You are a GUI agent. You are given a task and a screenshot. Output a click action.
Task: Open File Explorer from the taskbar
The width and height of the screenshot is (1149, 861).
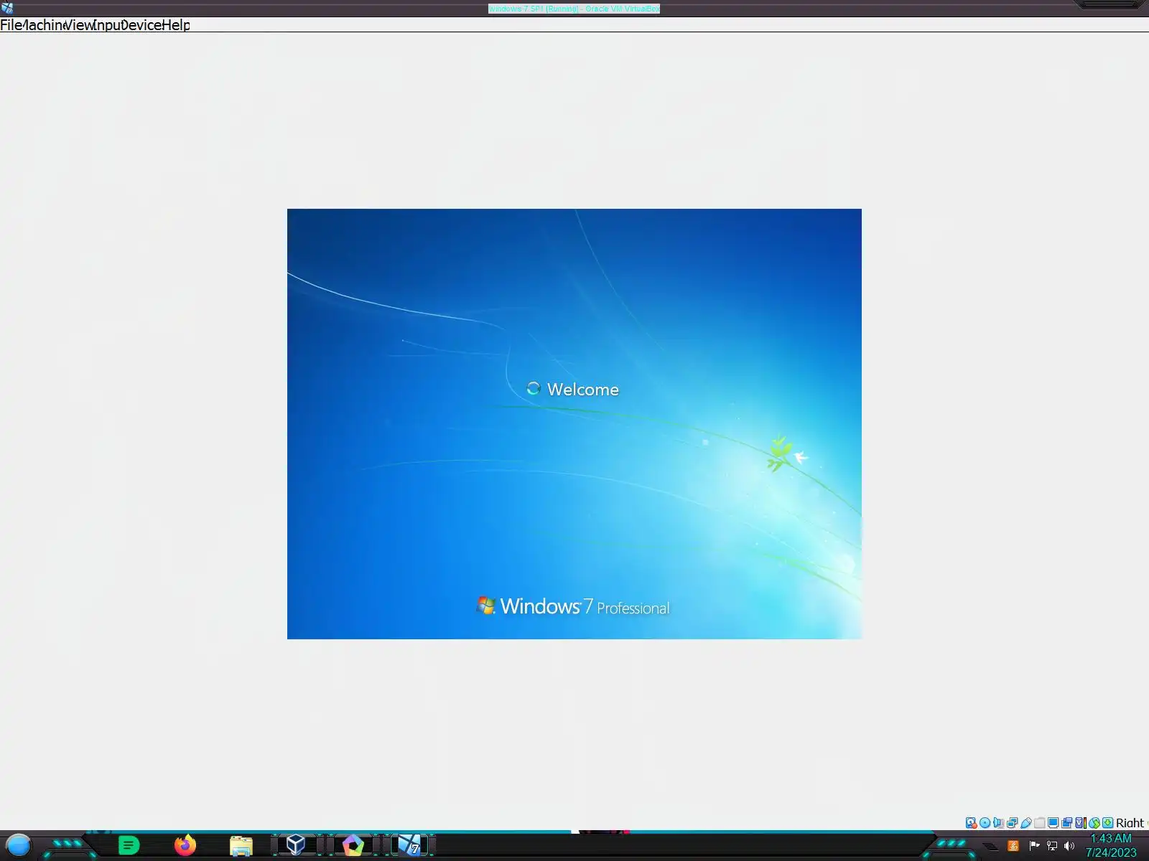[241, 847]
